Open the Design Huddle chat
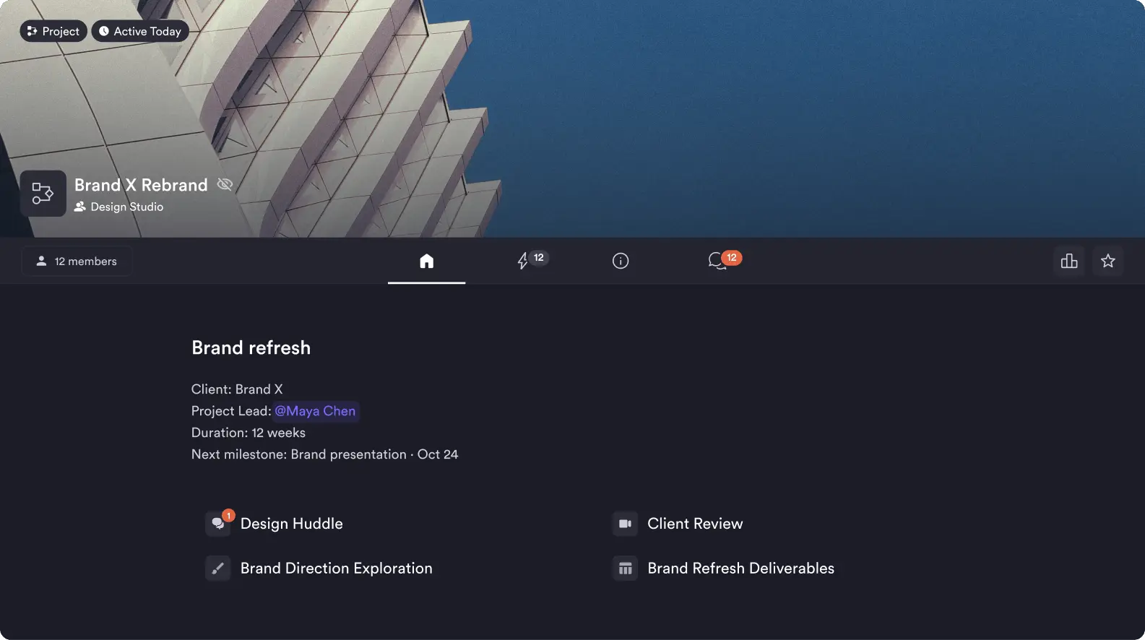Image resolution: width=1145 pixels, height=640 pixels. (292, 524)
